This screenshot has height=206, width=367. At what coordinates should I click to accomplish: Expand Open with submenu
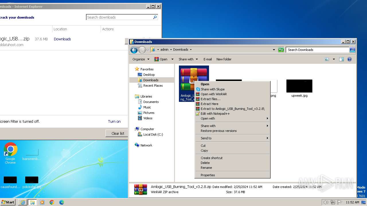[x=232, y=118]
